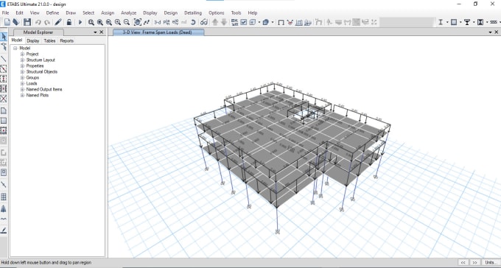The height and width of the screenshot is (268, 501).
Task: Click the Undo arrow icon
Action: click(38, 22)
